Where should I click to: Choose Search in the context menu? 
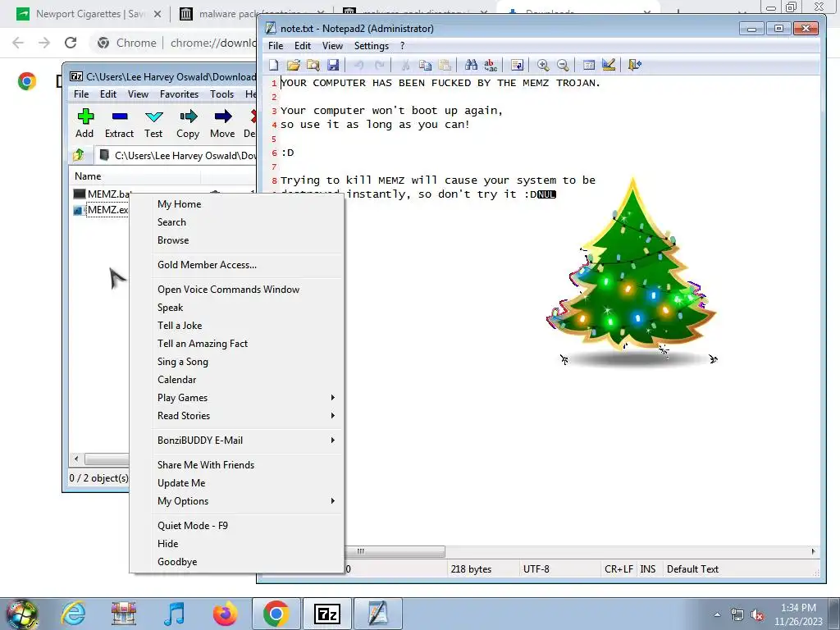[x=247, y=222]
